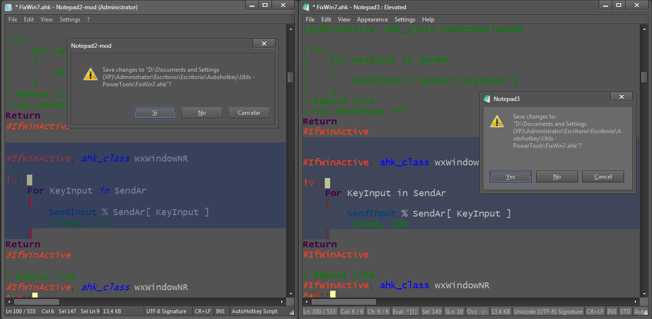This screenshot has width=652, height=319.
Task: Open Settings menu in Notepad3
Action: coord(405,20)
